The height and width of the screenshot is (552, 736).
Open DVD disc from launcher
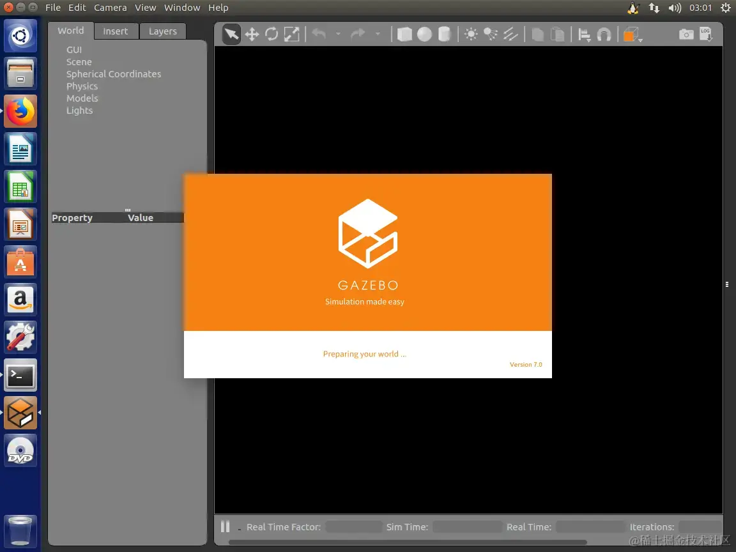point(20,450)
